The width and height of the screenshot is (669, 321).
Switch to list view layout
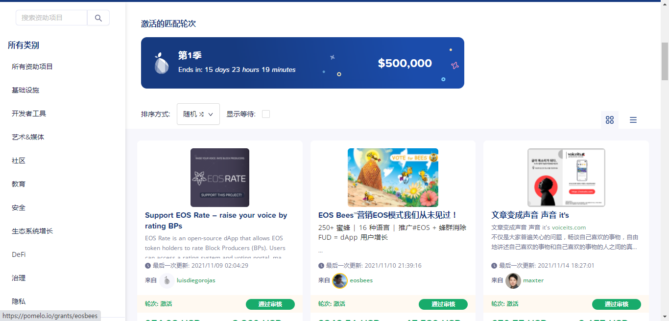coord(633,120)
